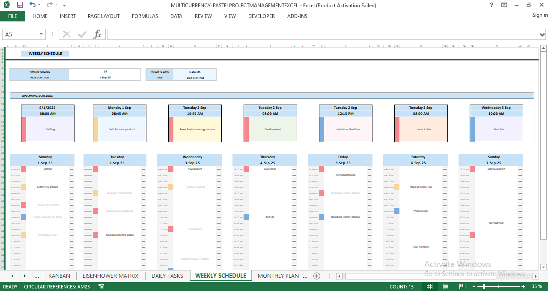
Task: Open the REVIEW ribbon tab
Action: pyautogui.click(x=203, y=16)
